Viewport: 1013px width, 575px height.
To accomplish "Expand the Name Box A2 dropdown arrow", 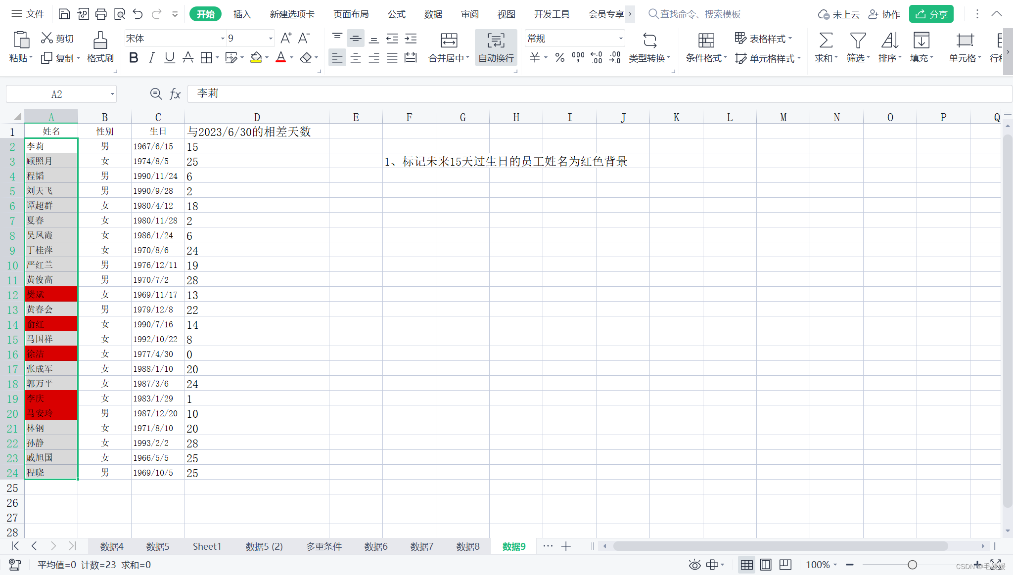I will pos(112,94).
